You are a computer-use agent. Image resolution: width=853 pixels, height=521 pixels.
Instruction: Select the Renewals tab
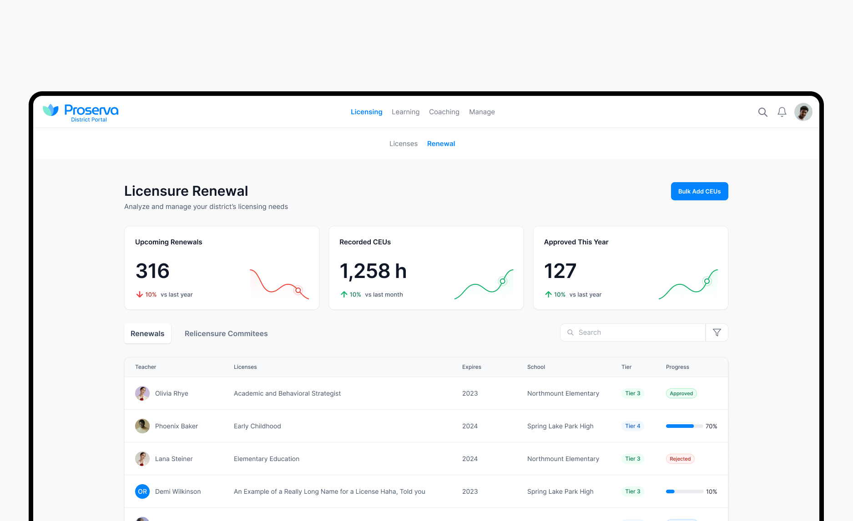click(147, 333)
